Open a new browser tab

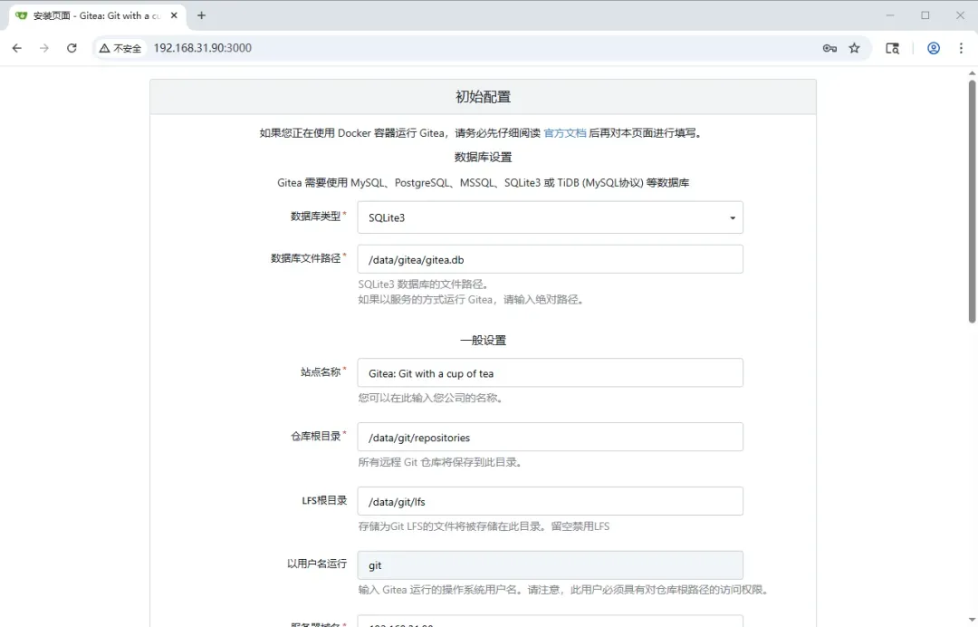(x=201, y=15)
